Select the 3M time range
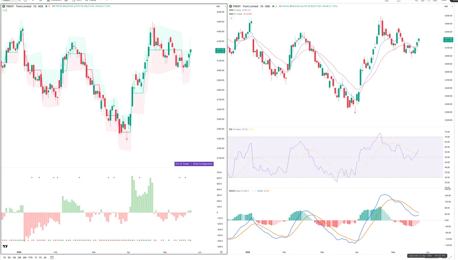Screen dimensions: 458x260 tap(19, 257)
